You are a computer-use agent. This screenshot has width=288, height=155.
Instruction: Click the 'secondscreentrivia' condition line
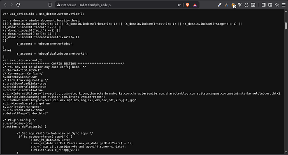[x=41, y=37]
